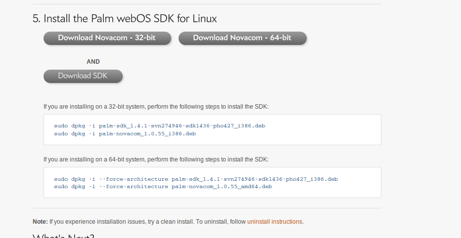Click the 32-bit system instruction sentence
The width and height of the screenshot is (461, 238).
pyautogui.click(x=156, y=107)
